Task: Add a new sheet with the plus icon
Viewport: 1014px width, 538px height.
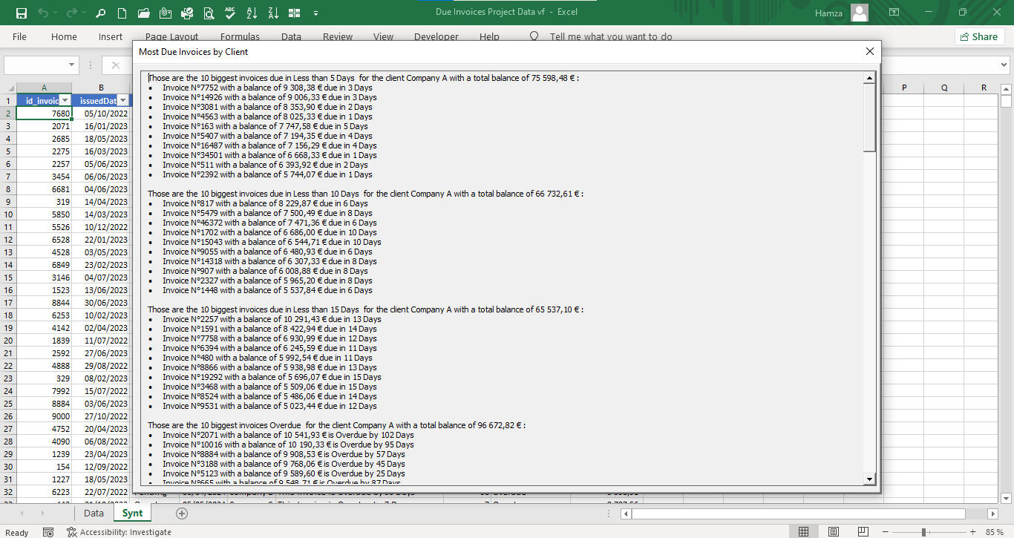Action: (x=182, y=514)
